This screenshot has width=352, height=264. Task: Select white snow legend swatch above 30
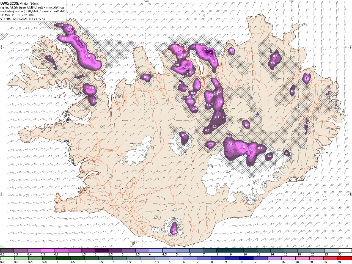tap(345, 251)
